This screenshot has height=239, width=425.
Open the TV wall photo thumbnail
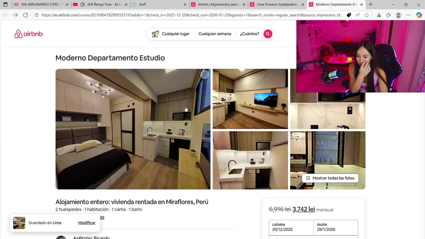point(250,99)
